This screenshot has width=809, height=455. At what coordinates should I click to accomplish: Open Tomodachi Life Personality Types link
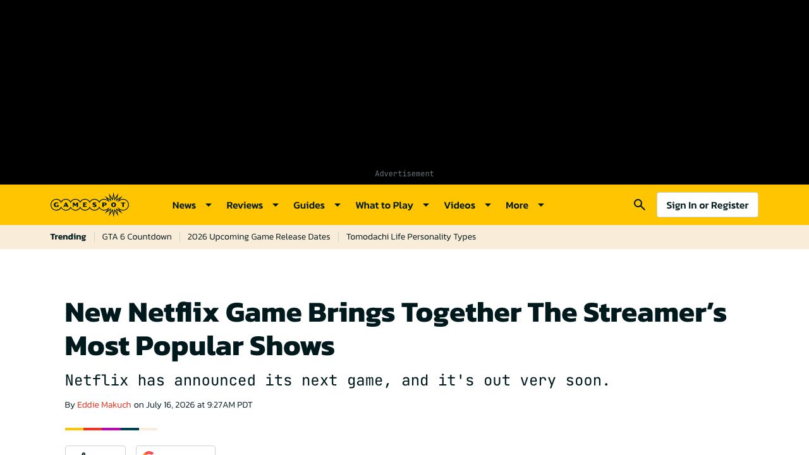coord(411,236)
